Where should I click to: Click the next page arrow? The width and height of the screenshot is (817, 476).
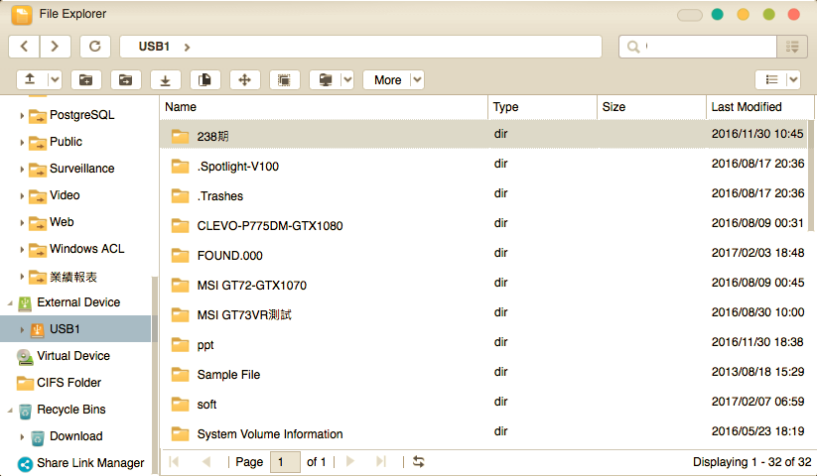(350, 461)
